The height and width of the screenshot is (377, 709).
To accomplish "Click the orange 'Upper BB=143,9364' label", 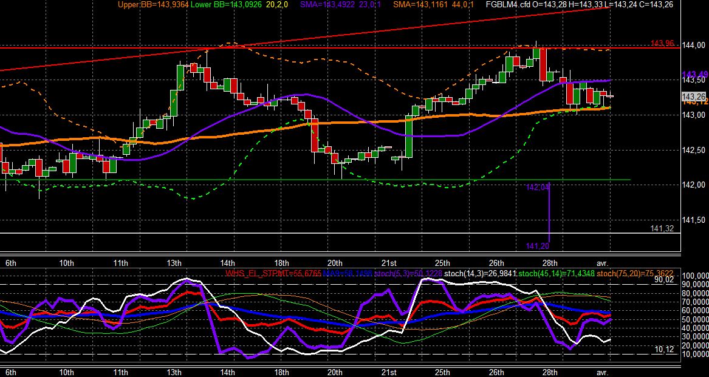I will click(x=153, y=4).
